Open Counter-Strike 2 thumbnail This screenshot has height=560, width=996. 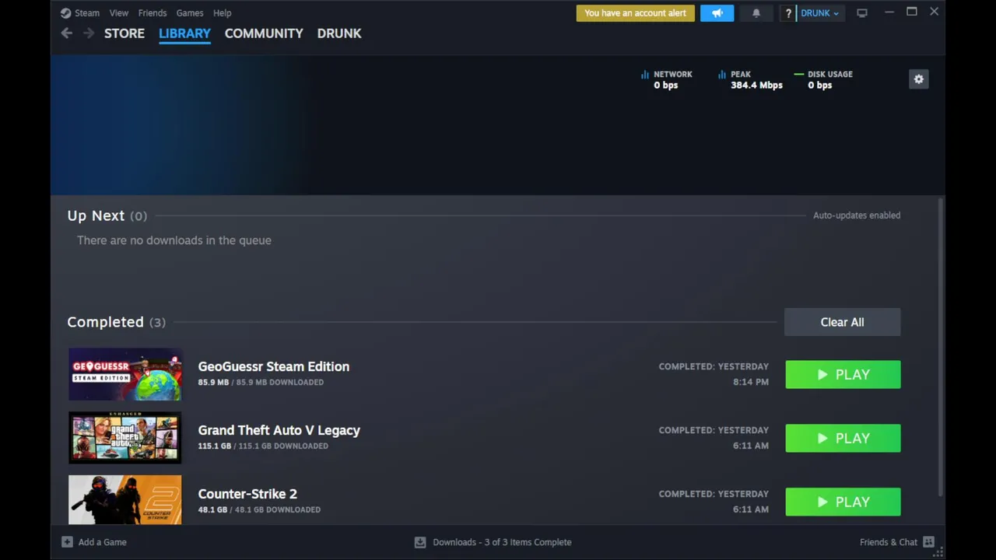click(x=124, y=500)
